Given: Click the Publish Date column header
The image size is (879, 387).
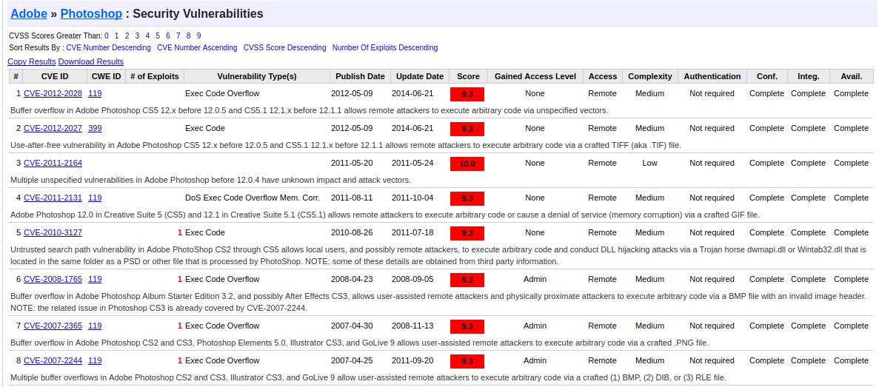Looking at the screenshot, I should point(361,76).
